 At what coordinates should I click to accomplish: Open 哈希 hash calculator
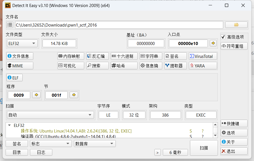pos(124,66)
